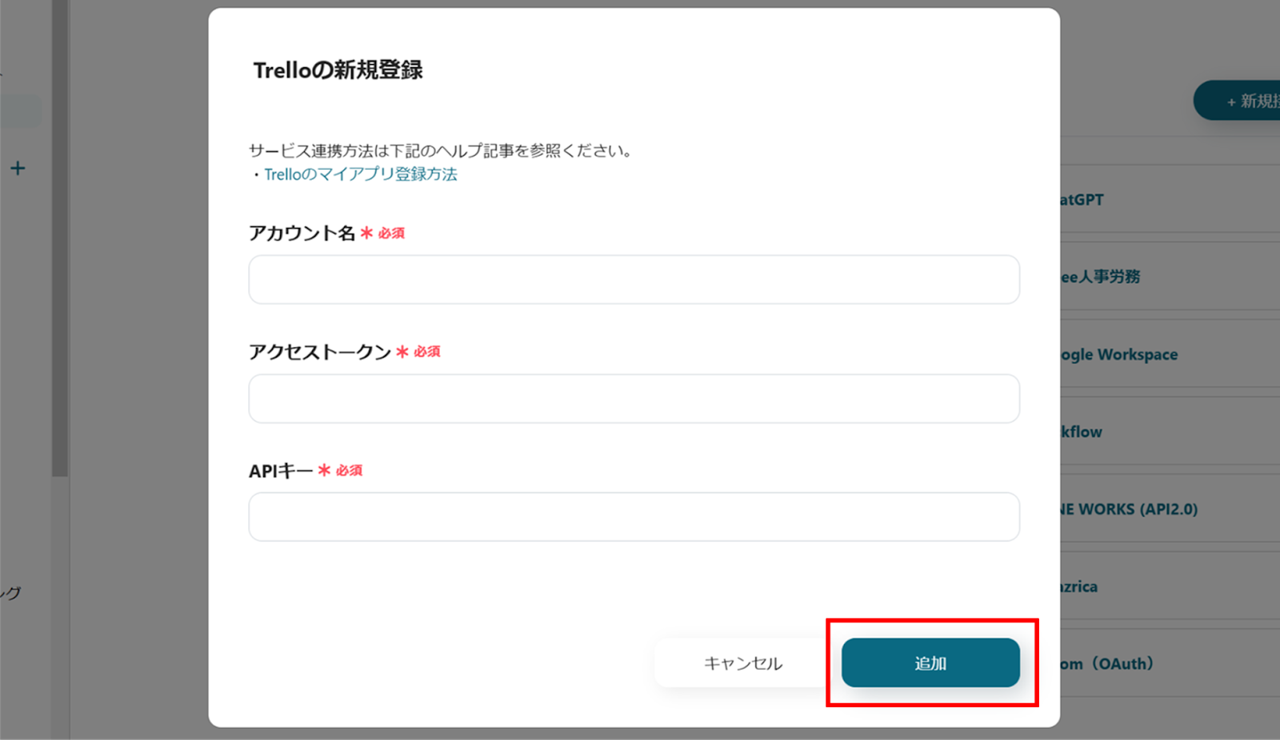Image resolution: width=1280 pixels, height=740 pixels.
Task: Click the plus icon in the left sidebar
Action: [x=18, y=168]
